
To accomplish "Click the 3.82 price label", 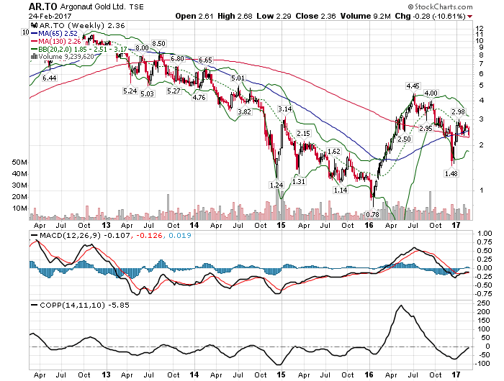I will (244, 111).
